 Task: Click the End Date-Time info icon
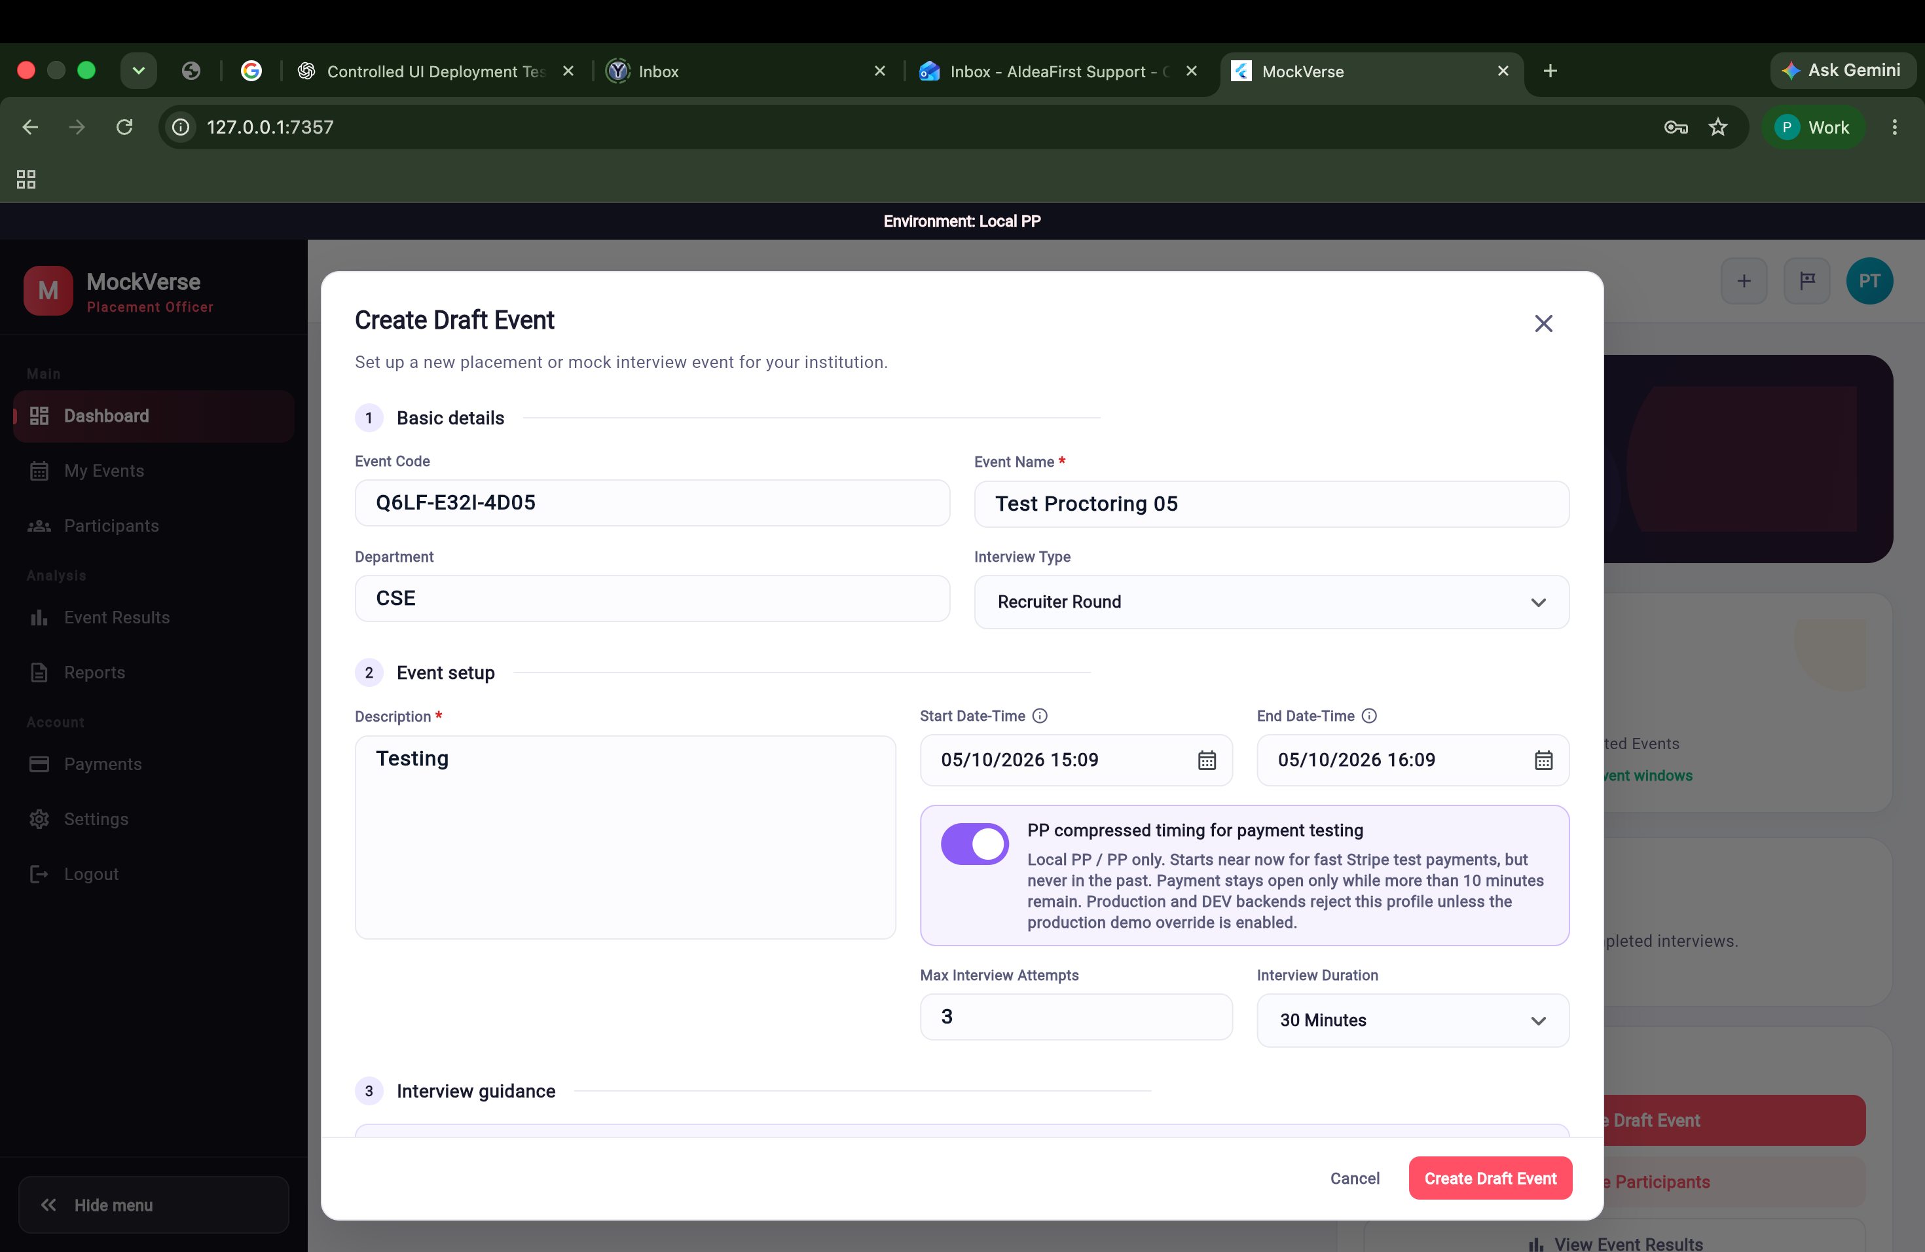click(1369, 716)
